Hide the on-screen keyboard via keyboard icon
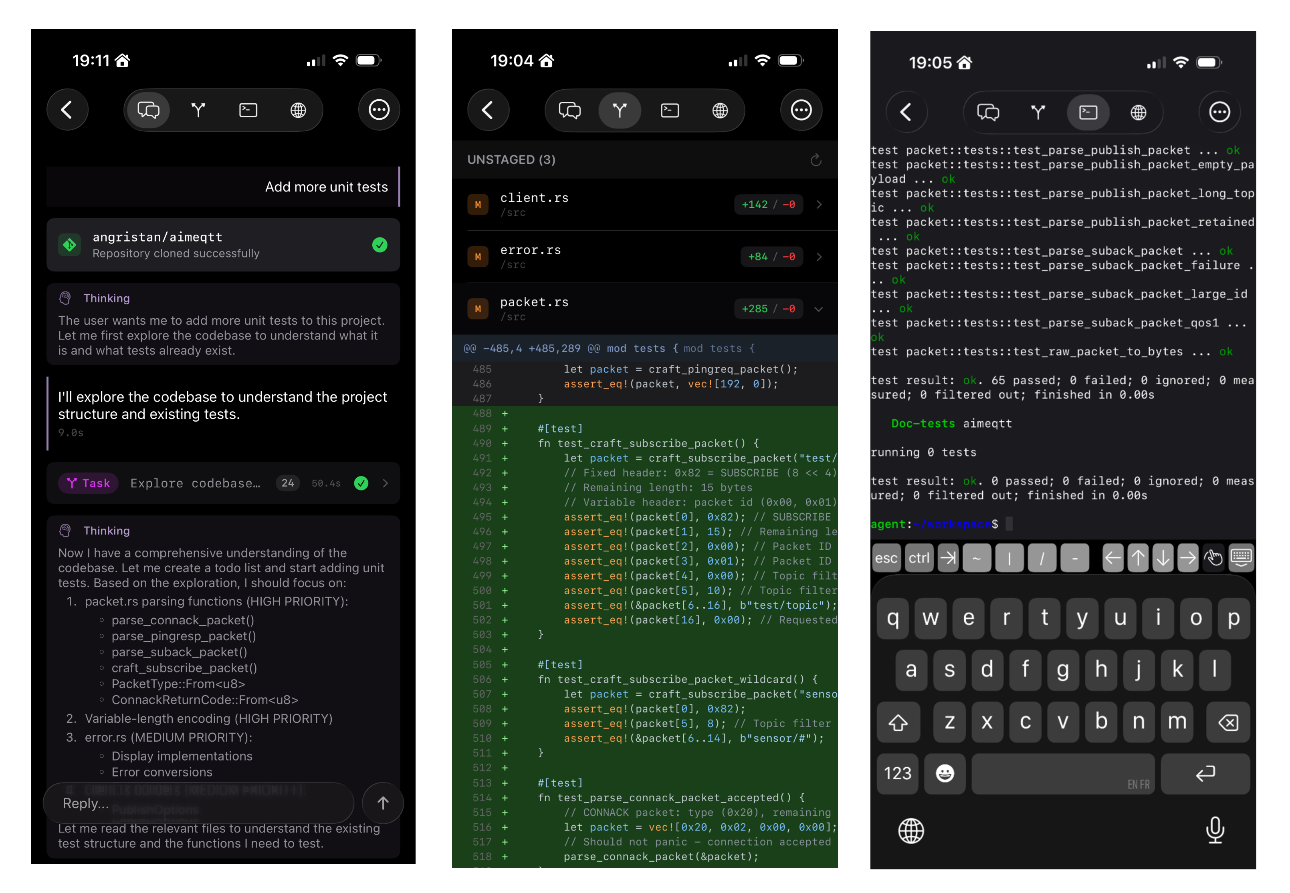 [1242, 557]
